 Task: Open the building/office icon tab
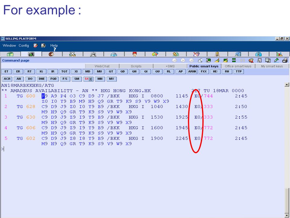pos(238,54)
